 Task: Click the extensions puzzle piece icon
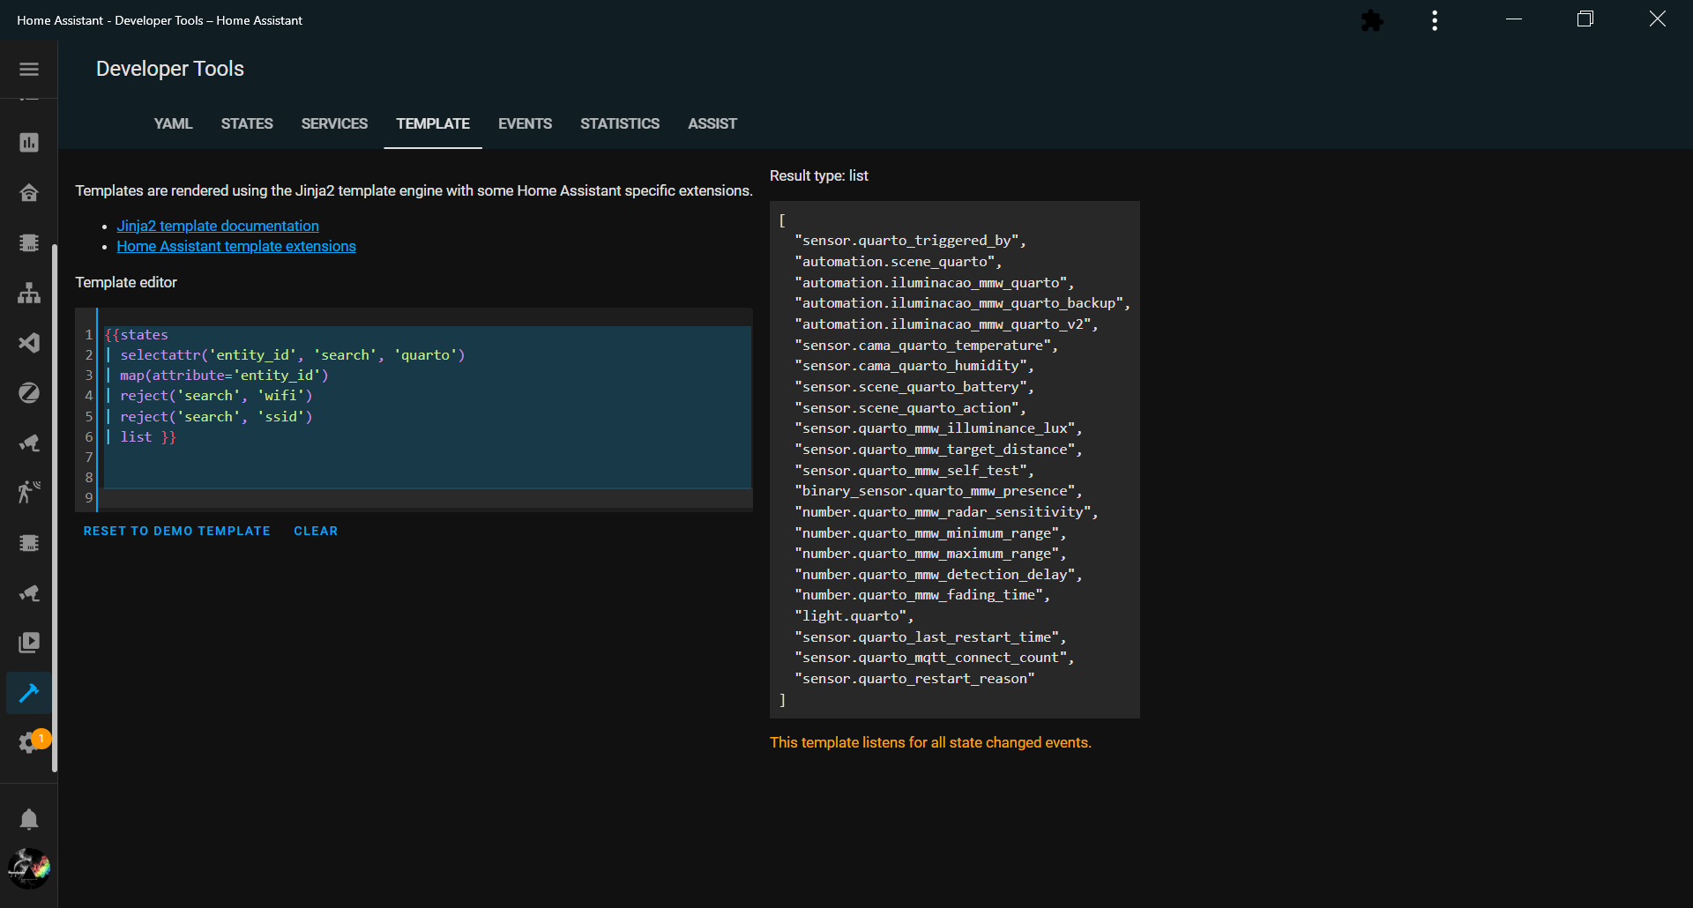click(1372, 20)
